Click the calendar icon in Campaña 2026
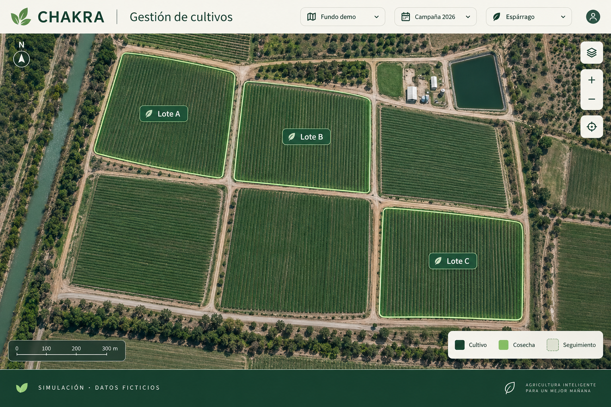The width and height of the screenshot is (611, 407). coord(405,17)
